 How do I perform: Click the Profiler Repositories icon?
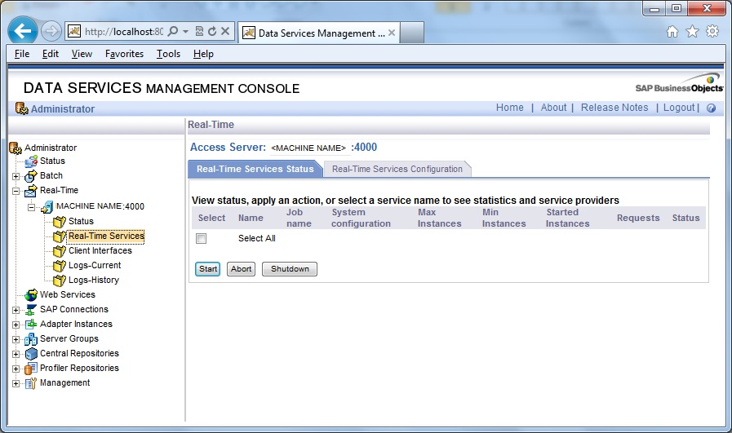(31, 369)
